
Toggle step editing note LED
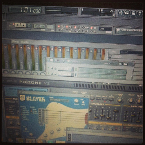[x=75, y=31]
